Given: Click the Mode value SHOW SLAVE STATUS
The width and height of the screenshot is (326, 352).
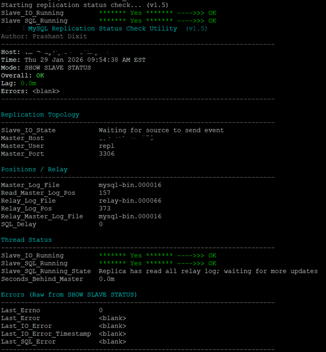Looking at the screenshot, I should pos(57,68).
